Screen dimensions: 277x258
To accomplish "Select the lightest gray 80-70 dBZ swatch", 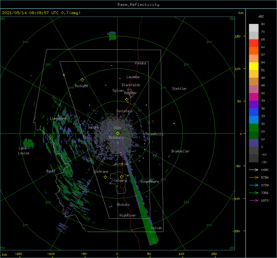I will click(x=254, y=28).
